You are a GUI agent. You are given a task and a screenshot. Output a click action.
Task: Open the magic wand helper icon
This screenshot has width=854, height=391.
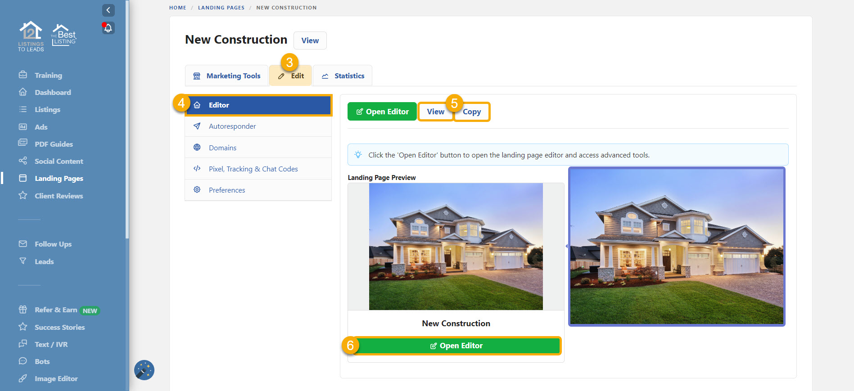click(x=144, y=370)
